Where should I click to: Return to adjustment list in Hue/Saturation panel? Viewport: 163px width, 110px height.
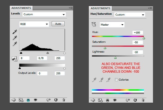(x=93, y=100)
